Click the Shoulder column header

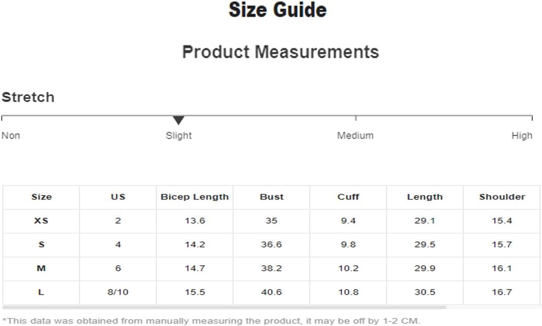coord(502,197)
